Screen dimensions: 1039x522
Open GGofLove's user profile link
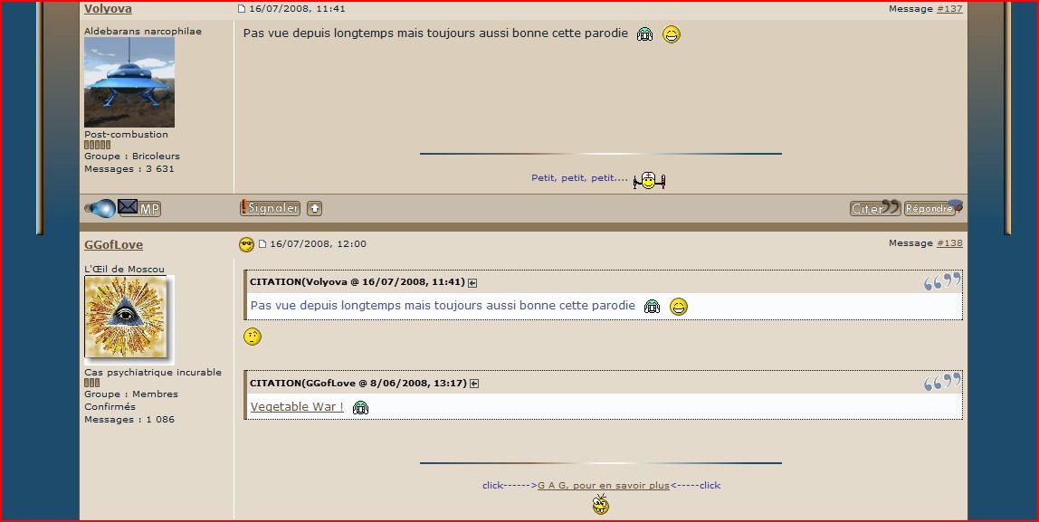click(x=113, y=245)
